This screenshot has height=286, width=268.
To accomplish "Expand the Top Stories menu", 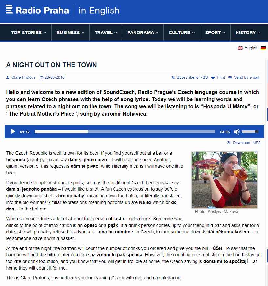I will click(x=29, y=33).
